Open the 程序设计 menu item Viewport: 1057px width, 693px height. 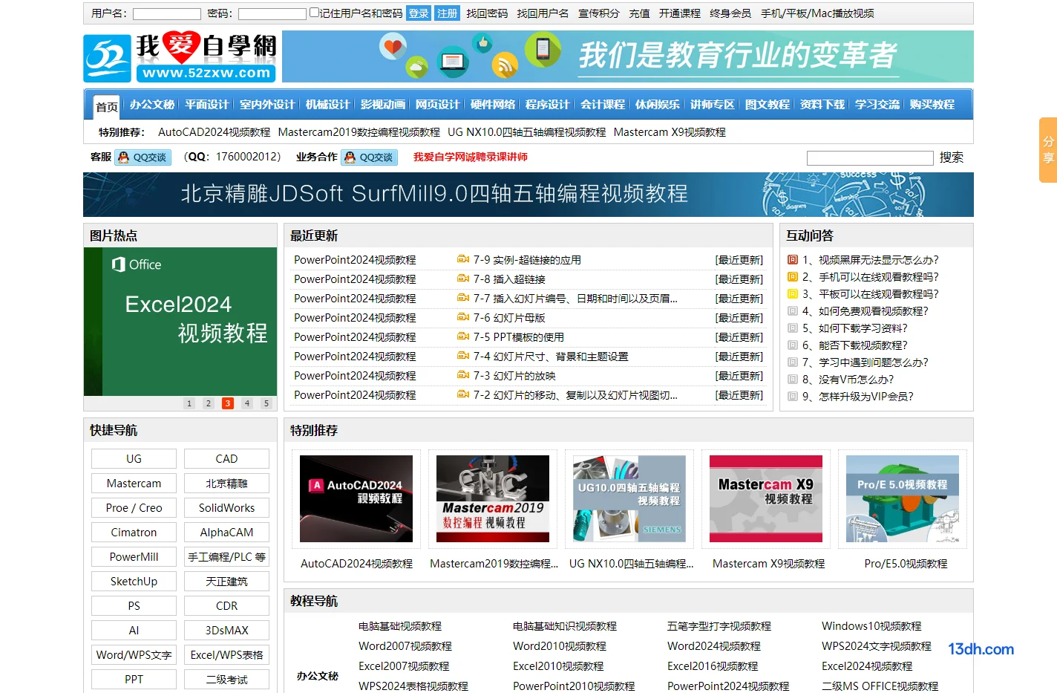pos(547,105)
